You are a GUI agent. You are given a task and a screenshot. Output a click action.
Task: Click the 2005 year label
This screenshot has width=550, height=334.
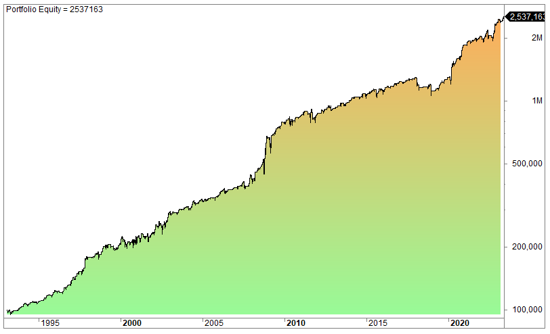tap(215, 323)
